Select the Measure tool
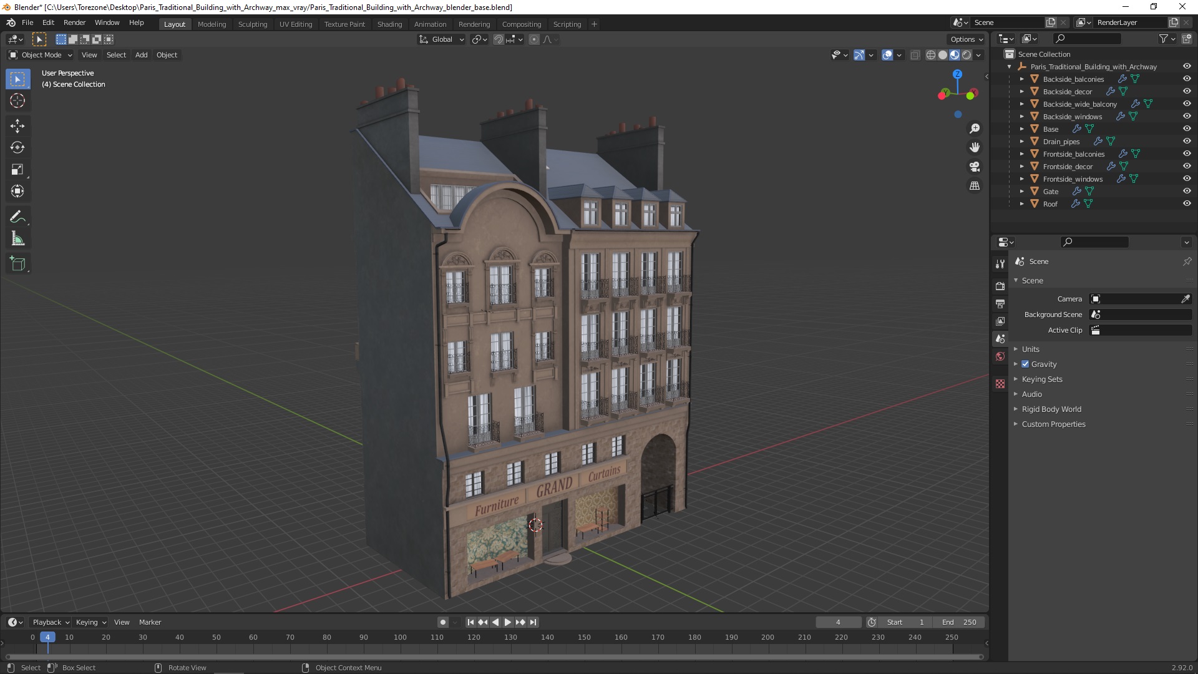This screenshot has height=674, width=1198. [17, 239]
